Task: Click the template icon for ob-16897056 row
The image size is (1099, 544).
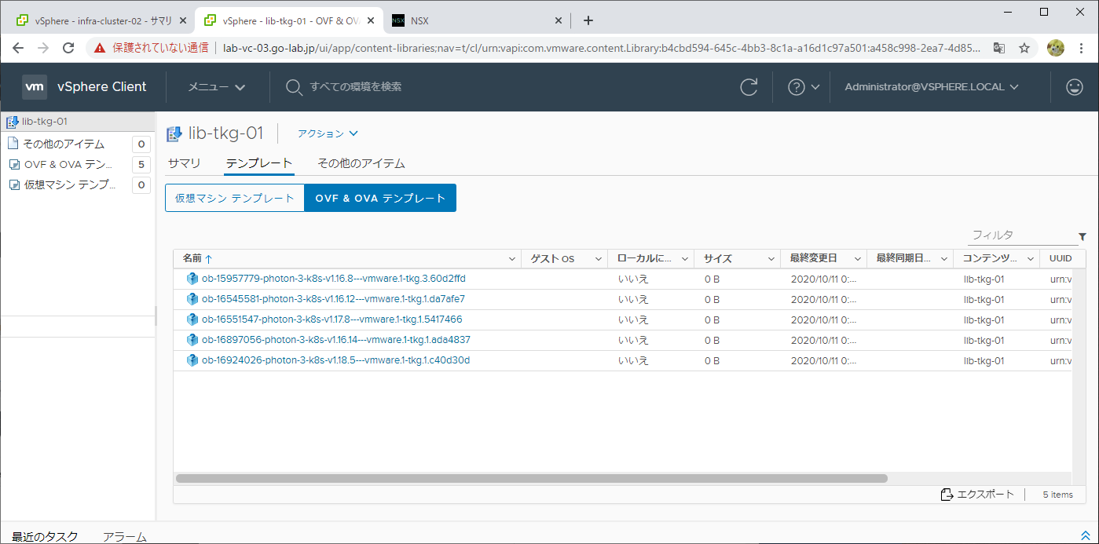Action: (x=192, y=340)
